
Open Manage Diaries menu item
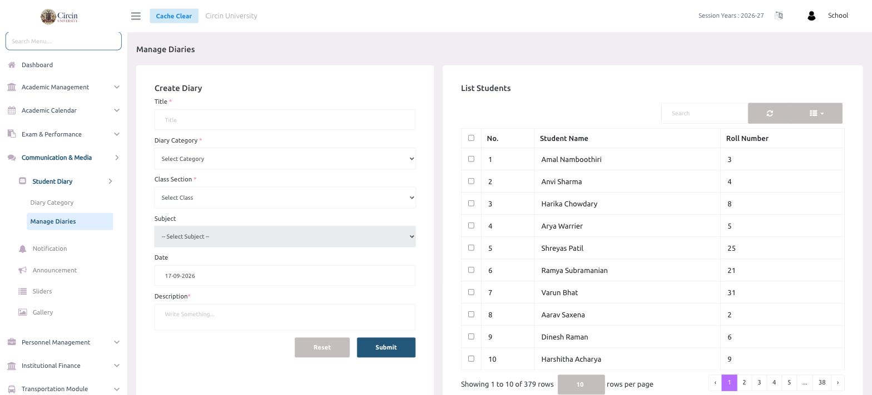pos(70,221)
